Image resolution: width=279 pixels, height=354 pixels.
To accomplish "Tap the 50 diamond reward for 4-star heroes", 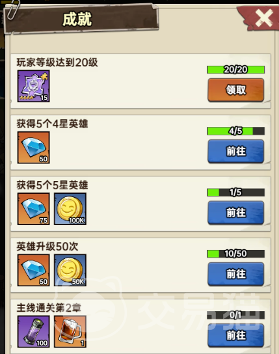I will pos(34,148).
